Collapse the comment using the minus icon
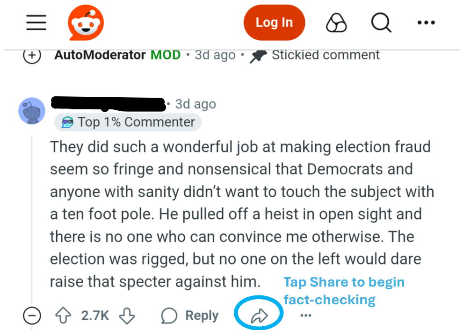This screenshot has height=330, width=463. coord(31,316)
